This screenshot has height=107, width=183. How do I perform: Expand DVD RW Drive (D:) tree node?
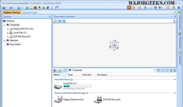8,37
